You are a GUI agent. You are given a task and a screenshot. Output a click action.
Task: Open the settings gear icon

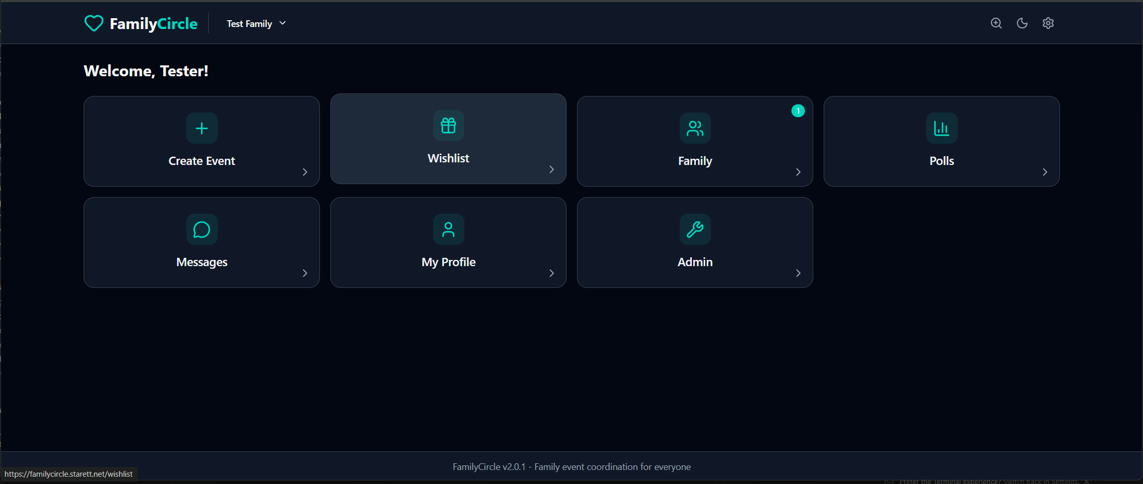pyautogui.click(x=1048, y=23)
